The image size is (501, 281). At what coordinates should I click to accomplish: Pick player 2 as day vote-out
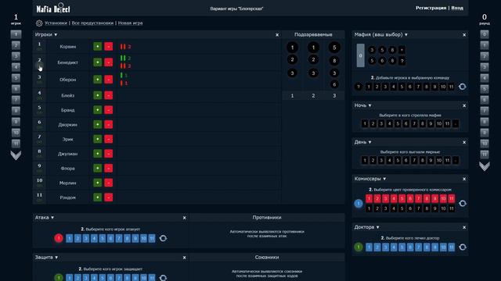click(373, 160)
